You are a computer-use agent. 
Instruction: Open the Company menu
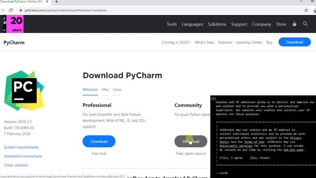tap(261, 24)
